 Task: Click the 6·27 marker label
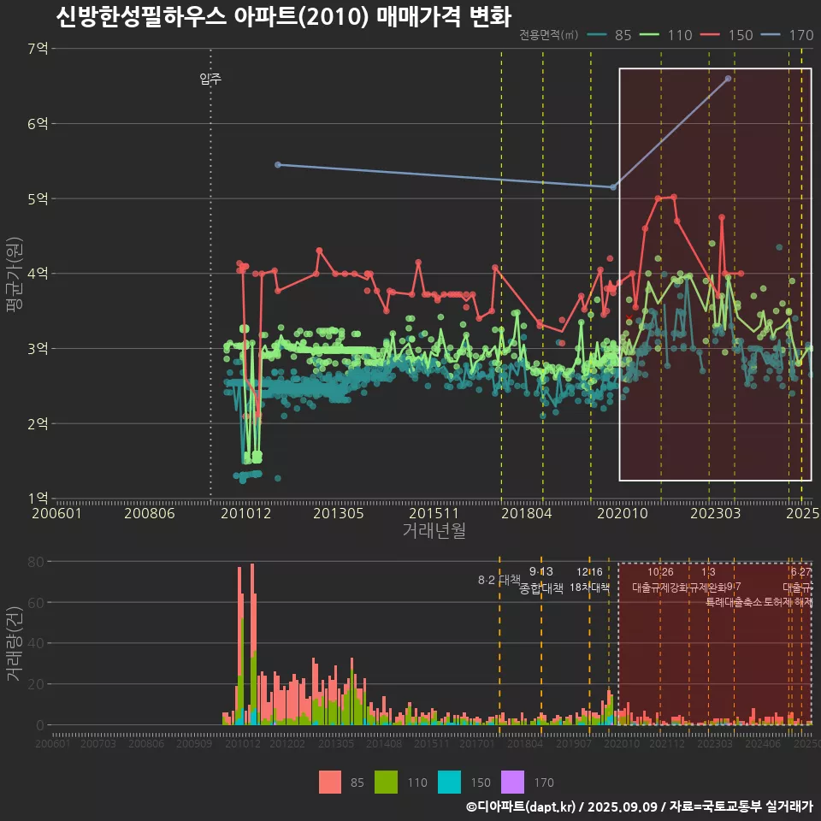(x=800, y=572)
